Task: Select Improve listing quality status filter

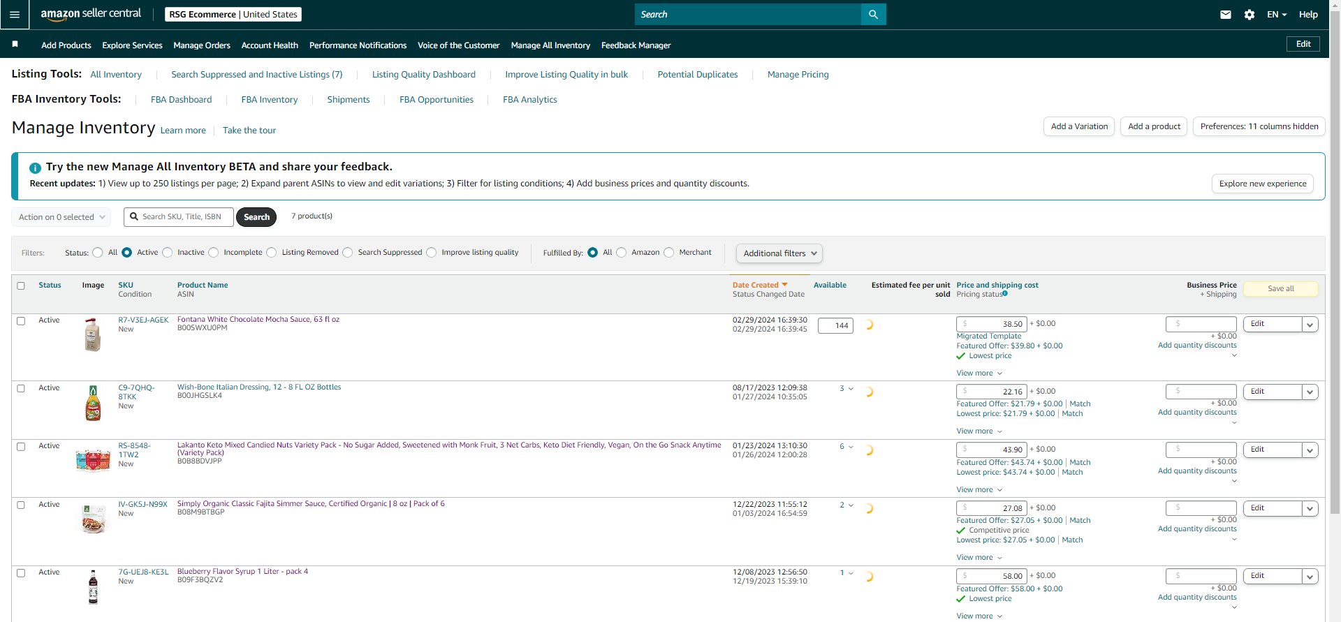Action: pos(432,253)
